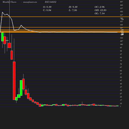Click the white line's first peak
The width and height of the screenshot is (129, 129).
coord(2,12)
